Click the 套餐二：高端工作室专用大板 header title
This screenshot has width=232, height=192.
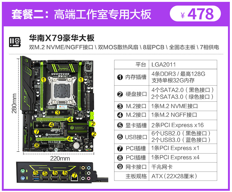pyautogui.click(x=81, y=14)
